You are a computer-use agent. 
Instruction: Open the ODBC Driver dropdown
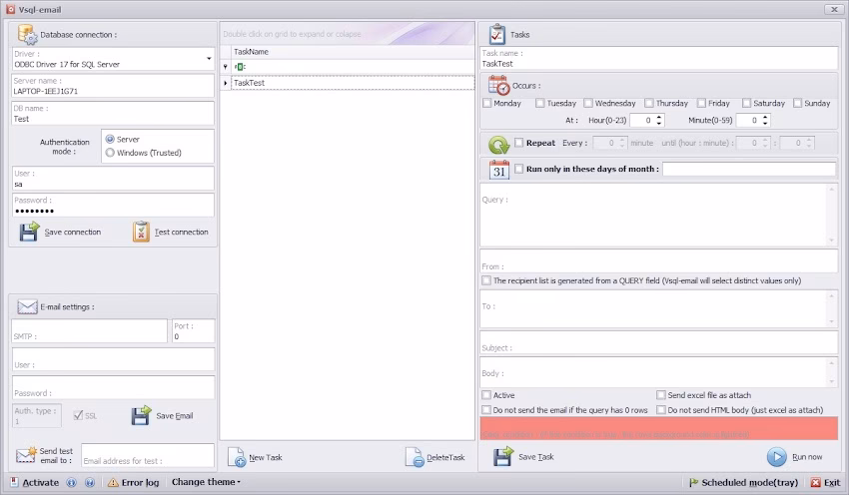click(x=209, y=59)
